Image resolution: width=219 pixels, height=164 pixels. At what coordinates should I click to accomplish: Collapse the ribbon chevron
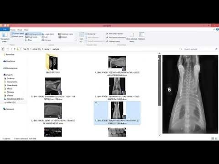pyautogui.click(x=214, y=29)
